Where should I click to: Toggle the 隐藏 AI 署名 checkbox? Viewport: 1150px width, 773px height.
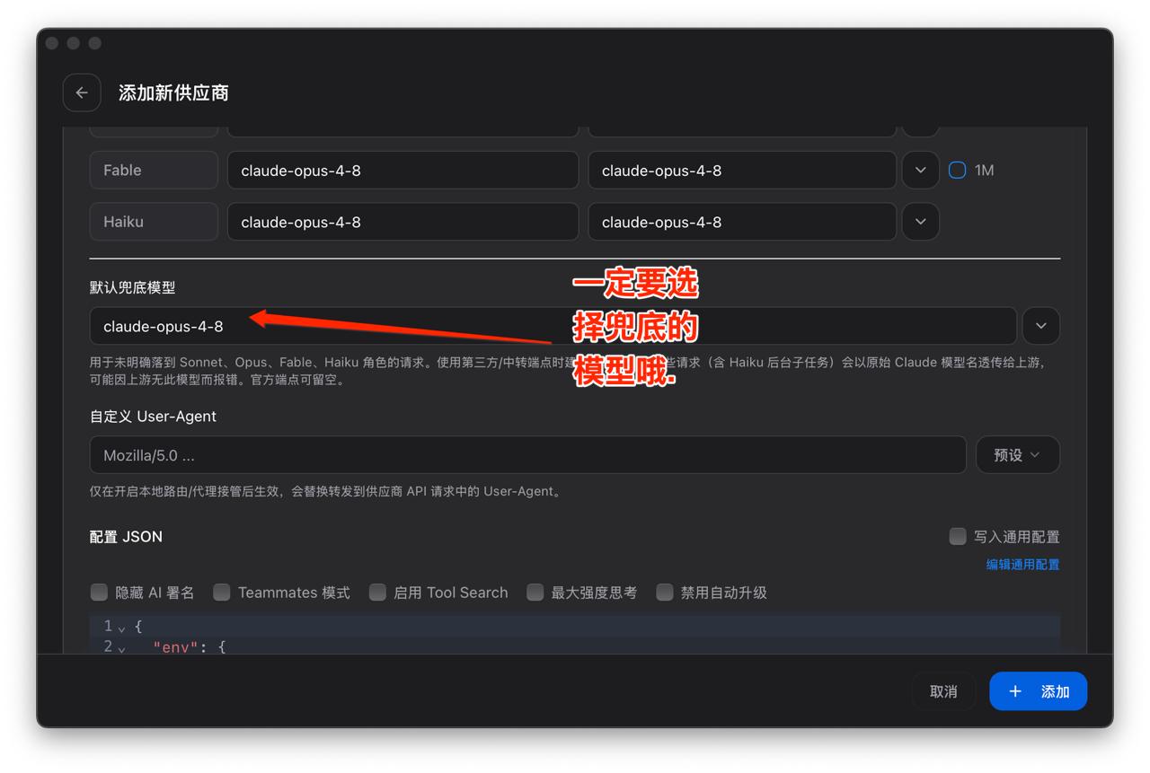pos(99,593)
